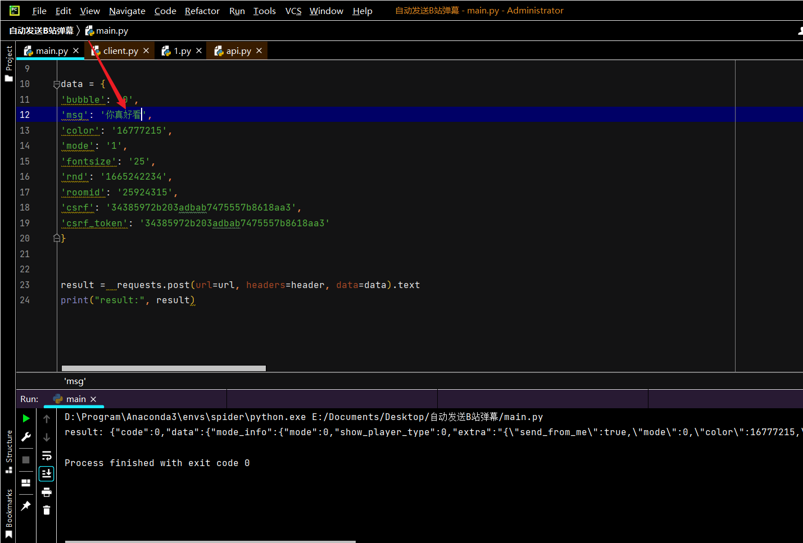Click the Up the Stack Trace arrow
803x543 pixels.
click(x=47, y=418)
